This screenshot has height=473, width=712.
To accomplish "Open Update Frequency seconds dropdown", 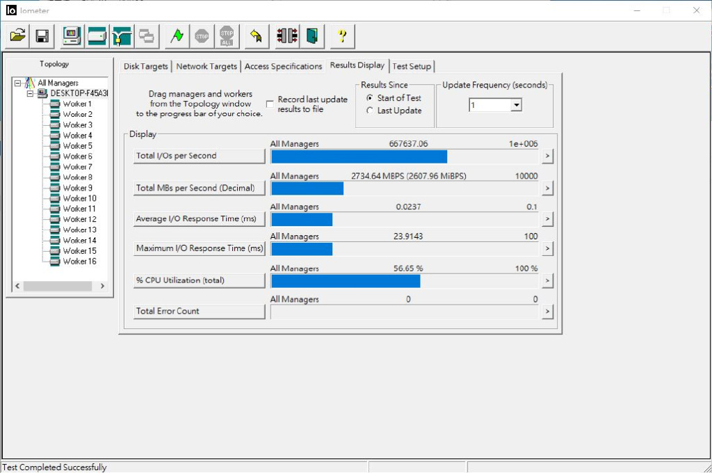I will click(516, 105).
